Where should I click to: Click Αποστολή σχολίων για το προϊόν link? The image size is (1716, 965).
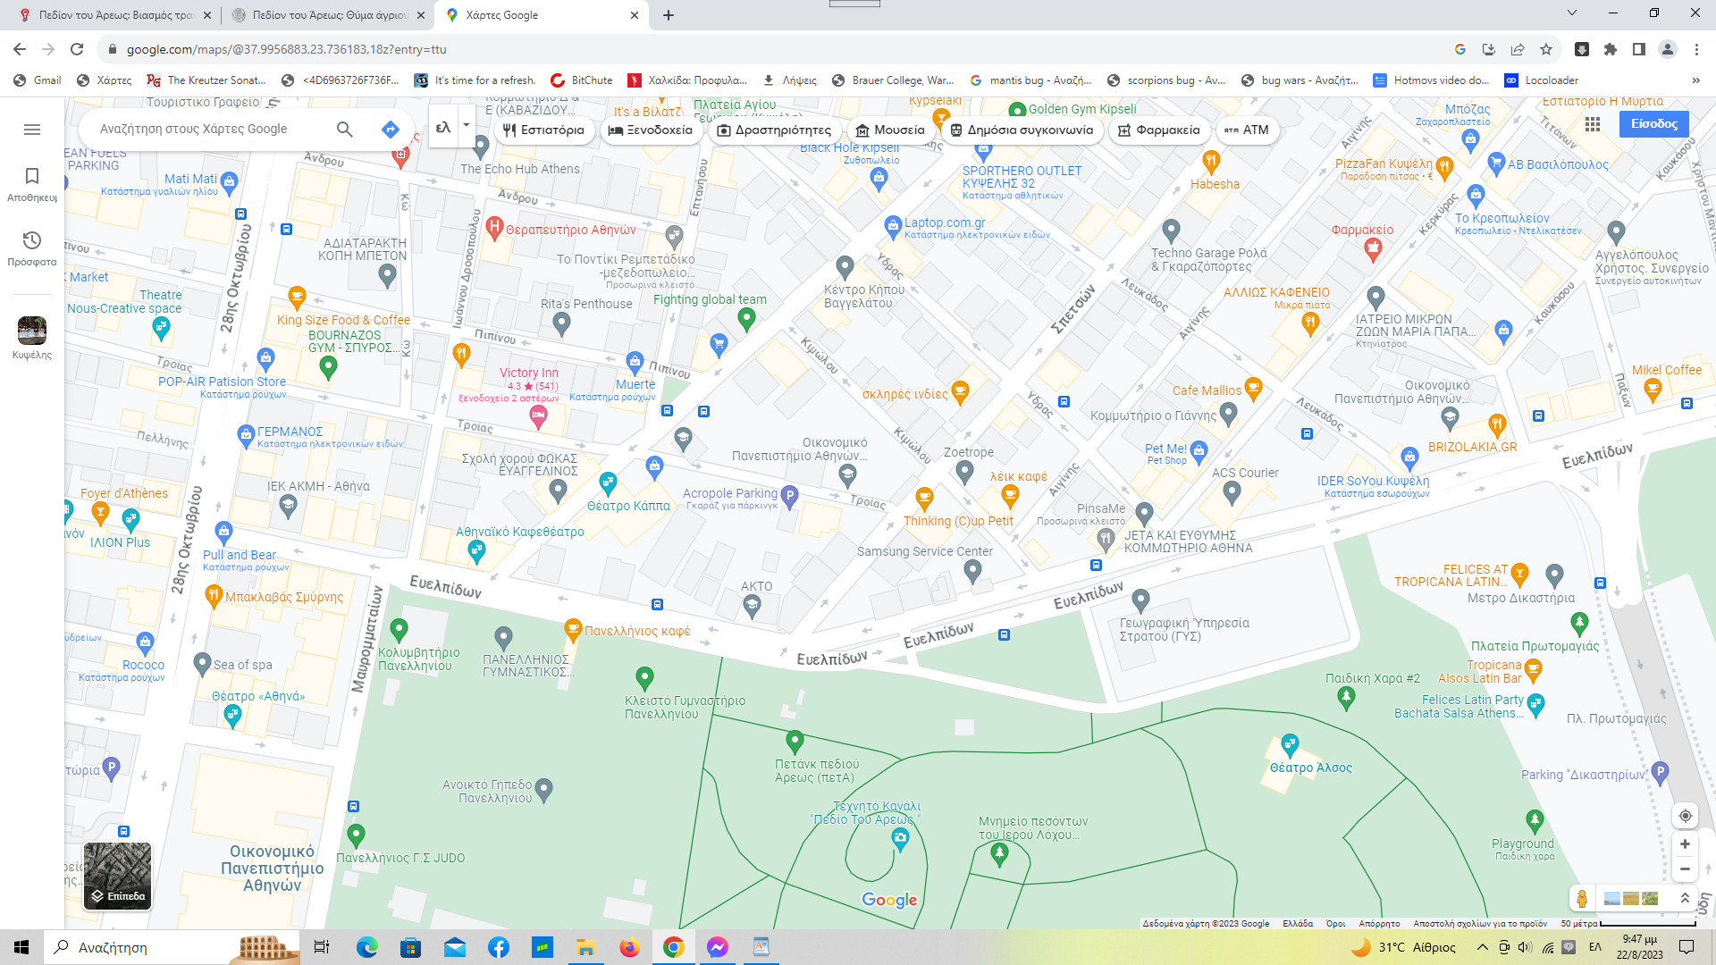(x=1480, y=924)
